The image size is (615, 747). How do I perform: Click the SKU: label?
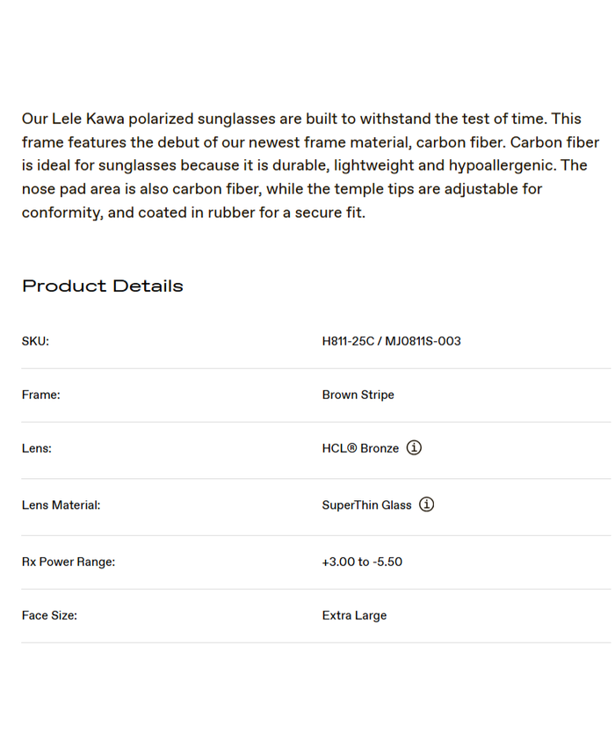coord(35,341)
